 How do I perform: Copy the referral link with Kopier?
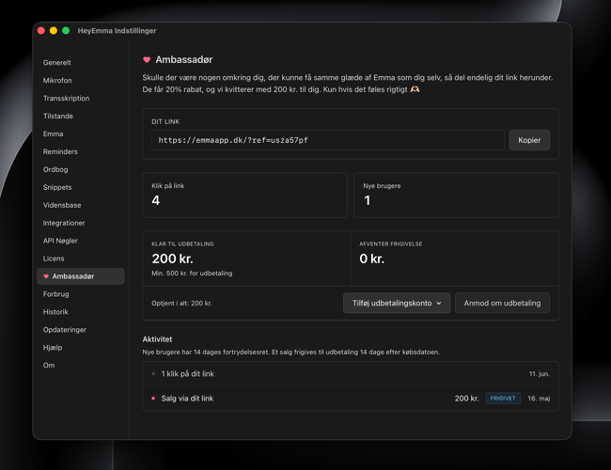click(529, 140)
